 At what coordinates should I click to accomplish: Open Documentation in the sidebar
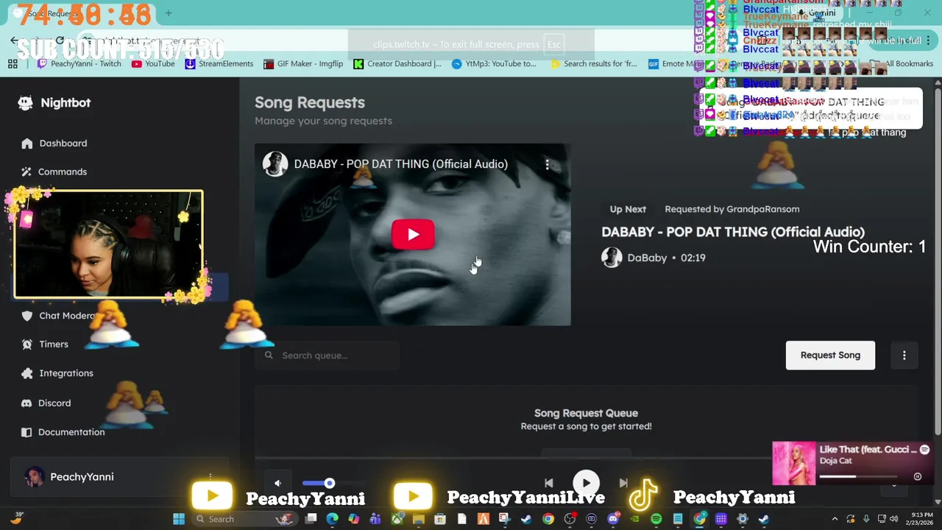pos(71,432)
